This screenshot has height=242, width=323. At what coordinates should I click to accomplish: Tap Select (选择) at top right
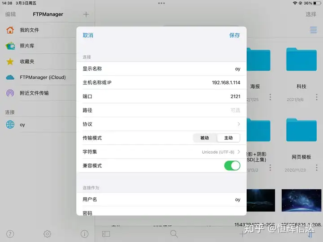(x=311, y=14)
